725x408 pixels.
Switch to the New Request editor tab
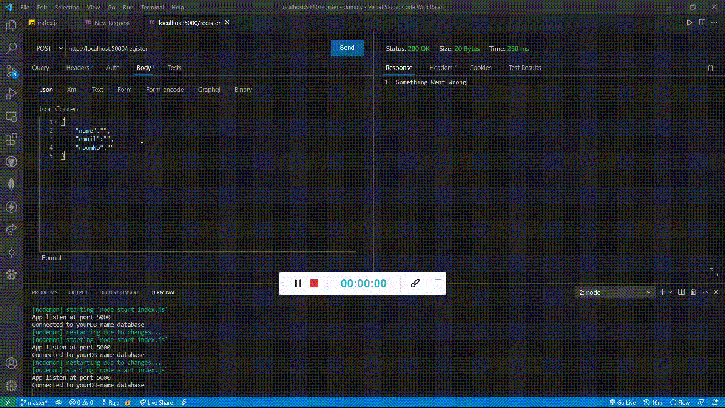[x=112, y=23]
